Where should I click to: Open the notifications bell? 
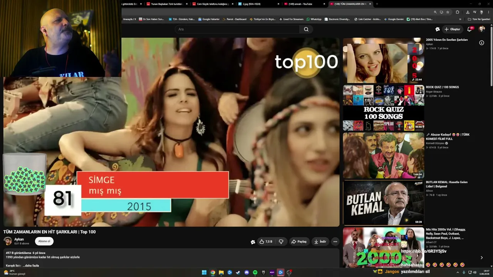point(470,29)
